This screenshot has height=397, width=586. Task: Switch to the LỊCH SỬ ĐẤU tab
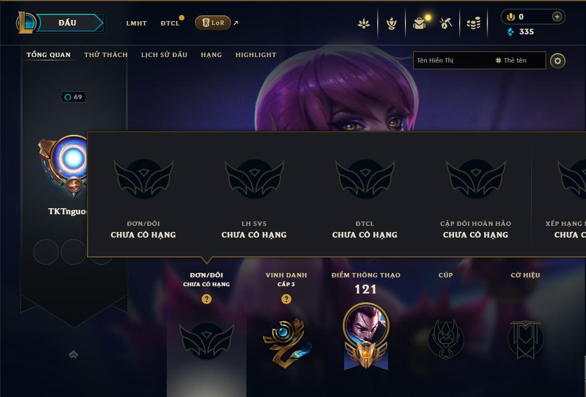coord(164,54)
